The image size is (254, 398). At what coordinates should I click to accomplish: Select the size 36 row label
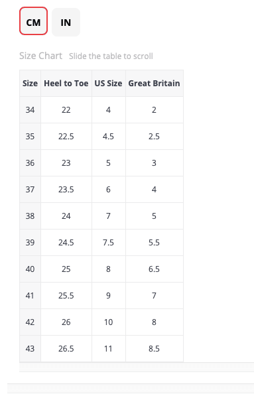[30, 163]
